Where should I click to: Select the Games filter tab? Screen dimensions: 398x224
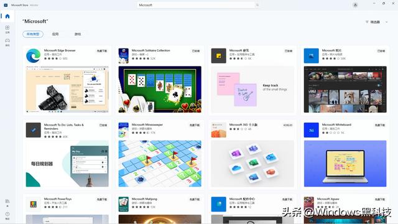tap(78, 34)
